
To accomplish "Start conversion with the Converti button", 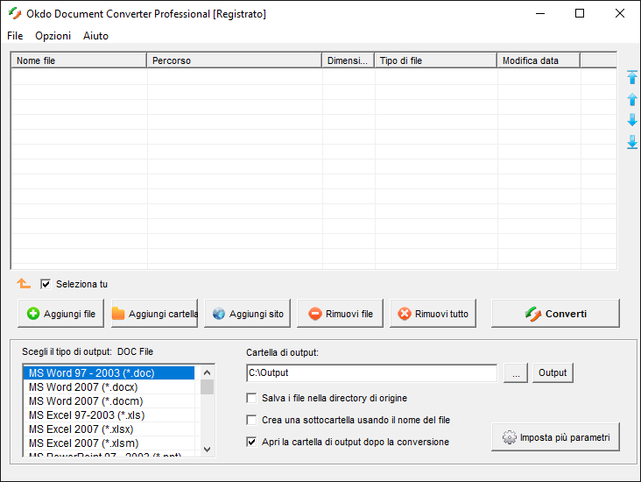I will (x=555, y=314).
